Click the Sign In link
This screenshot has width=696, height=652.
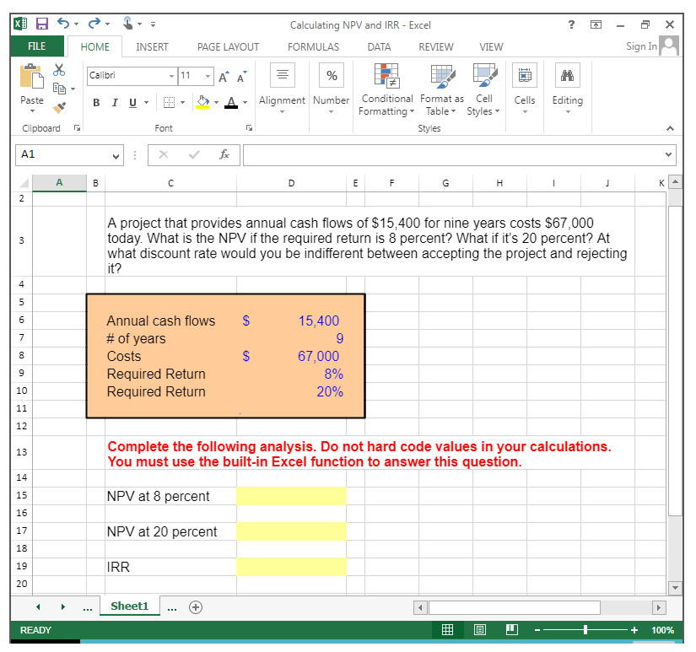pos(640,47)
